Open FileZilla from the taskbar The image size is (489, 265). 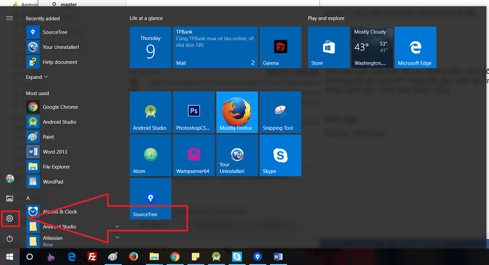[92, 256]
